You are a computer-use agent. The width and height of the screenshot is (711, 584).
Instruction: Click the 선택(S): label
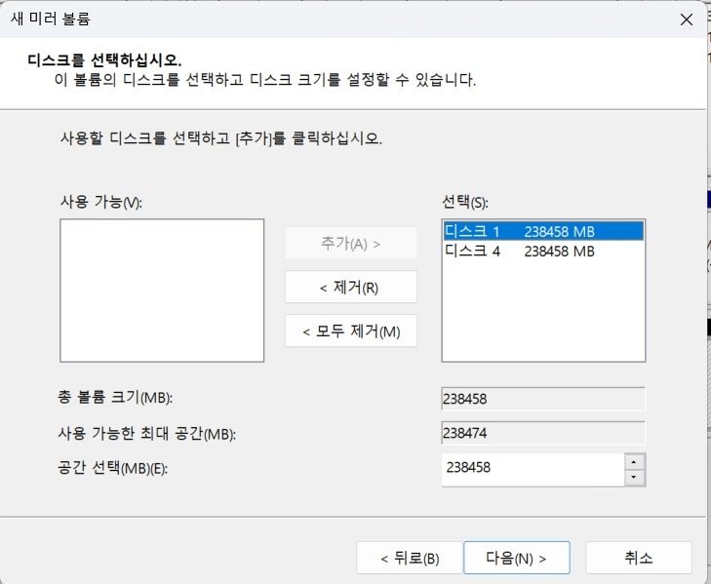[x=465, y=202]
